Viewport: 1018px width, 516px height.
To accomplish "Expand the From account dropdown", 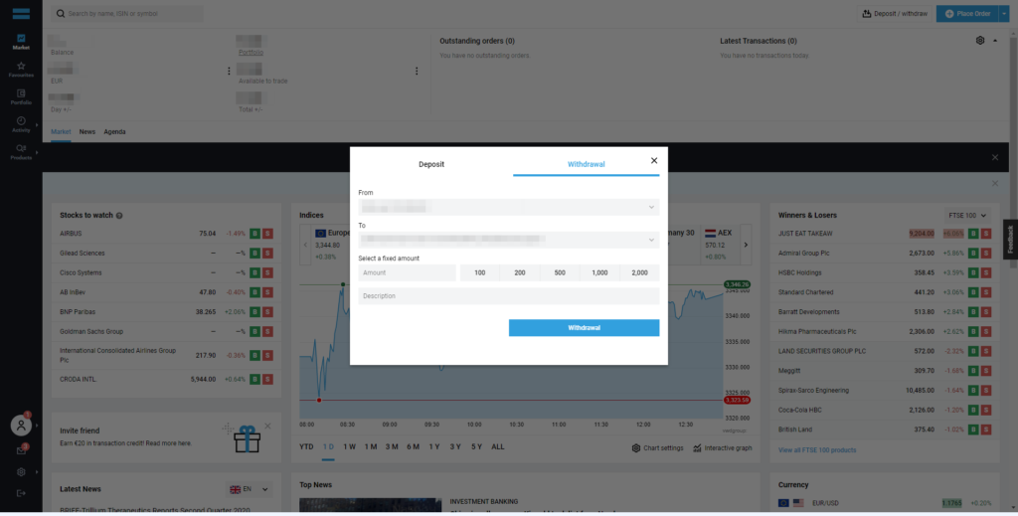I will [x=508, y=207].
